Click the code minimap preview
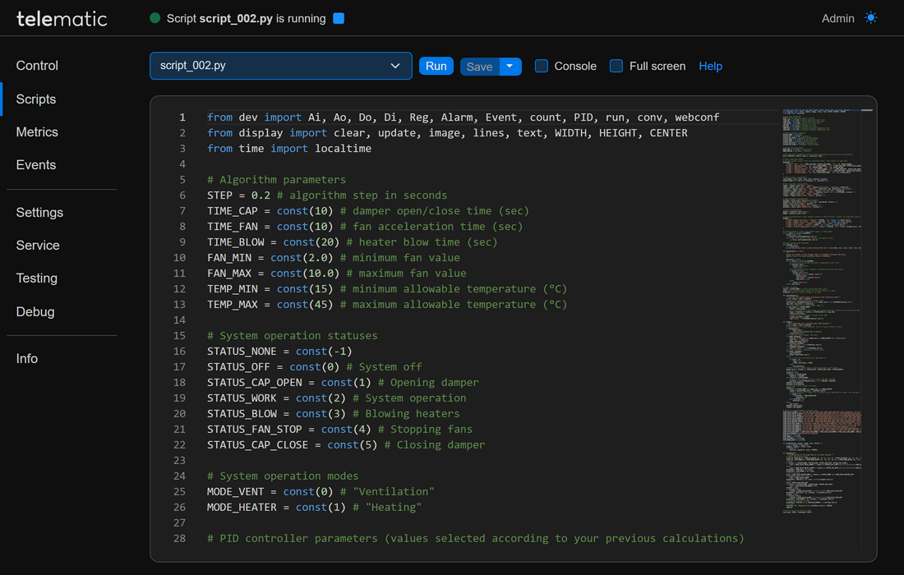The height and width of the screenshot is (575, 904). [821, 312]
